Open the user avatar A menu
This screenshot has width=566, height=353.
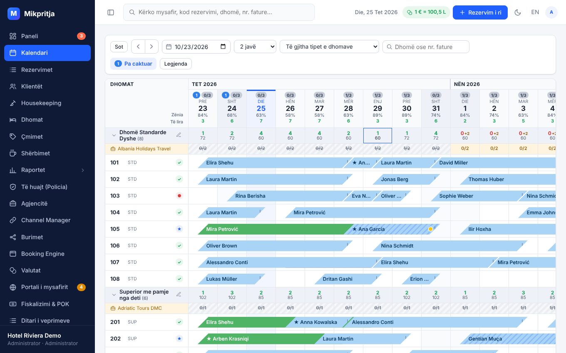pos(551,12)
